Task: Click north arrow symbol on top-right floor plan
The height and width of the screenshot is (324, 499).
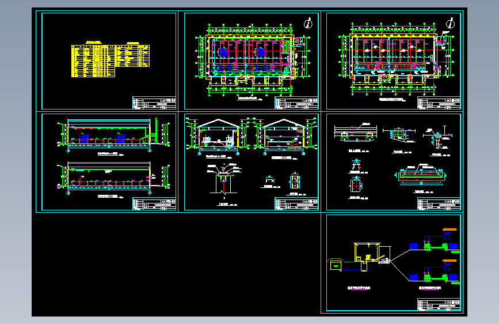Action: tap(450, 23)
